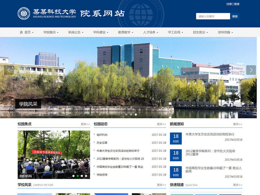Click the 组织机构 caption on focus photo
Image resolution: width=260 pixels, height=195 pixels.
(26, 176)
